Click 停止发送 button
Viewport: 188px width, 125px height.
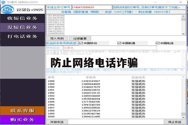coord(175,122)
